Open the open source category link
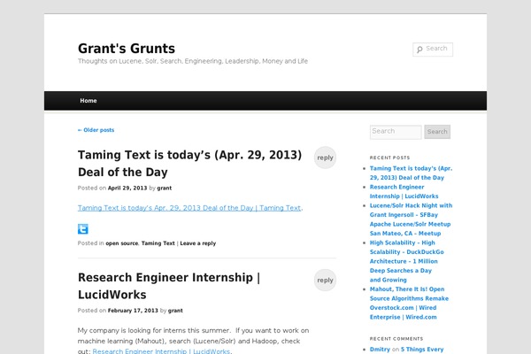The image size is (531, 354). click(122, 243)
